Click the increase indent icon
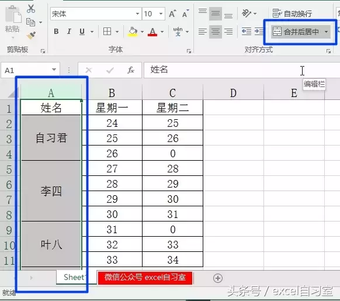 point(259,32)
